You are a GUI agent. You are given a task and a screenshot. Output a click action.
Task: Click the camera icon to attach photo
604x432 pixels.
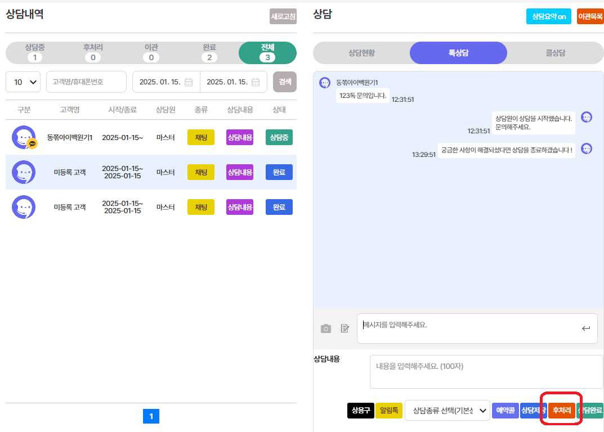pyautogui.click(x=326, y=328)
